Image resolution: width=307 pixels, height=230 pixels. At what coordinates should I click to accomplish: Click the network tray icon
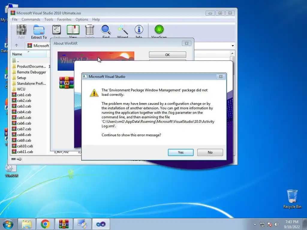(262, 224)
